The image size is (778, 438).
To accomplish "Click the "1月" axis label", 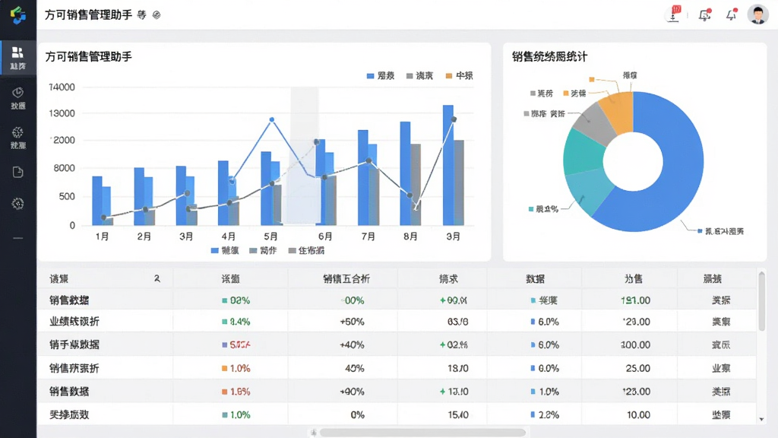I will pos(103,236).
